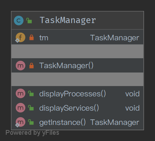Click the field icon next to tm
Image resolution: width=155 pixels, height=141 pixels.
point(20,37)
